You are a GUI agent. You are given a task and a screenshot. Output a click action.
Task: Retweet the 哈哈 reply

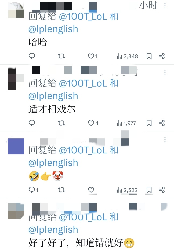tap(61, 56)
